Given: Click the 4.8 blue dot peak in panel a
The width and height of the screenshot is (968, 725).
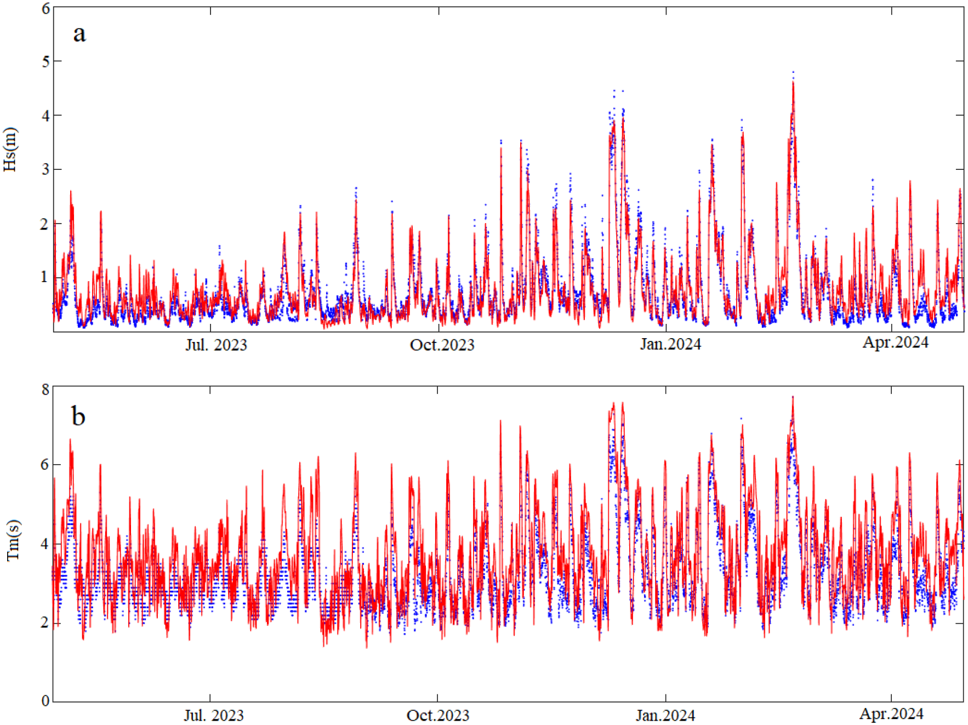Looking at the screenshot, I should point(794,71).
